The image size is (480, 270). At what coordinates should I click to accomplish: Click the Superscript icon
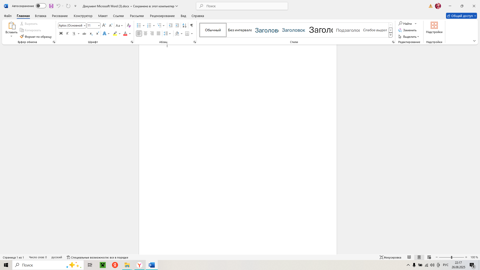tap(97, 33)
